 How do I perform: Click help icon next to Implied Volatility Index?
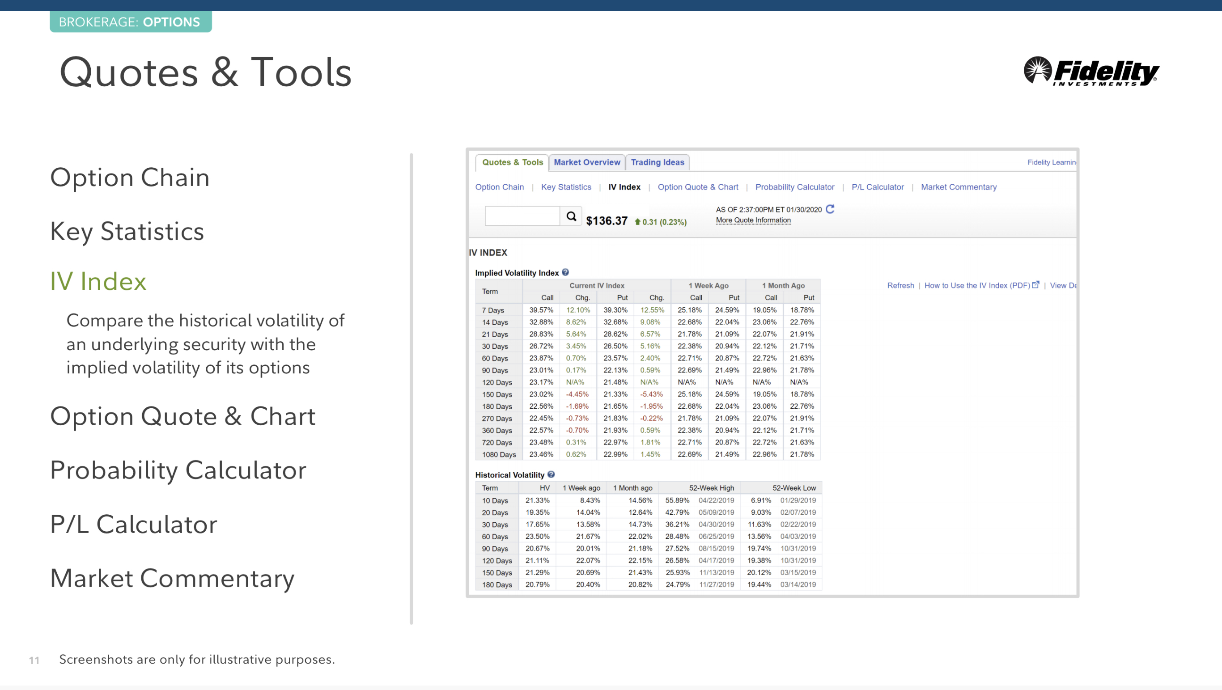565,272
